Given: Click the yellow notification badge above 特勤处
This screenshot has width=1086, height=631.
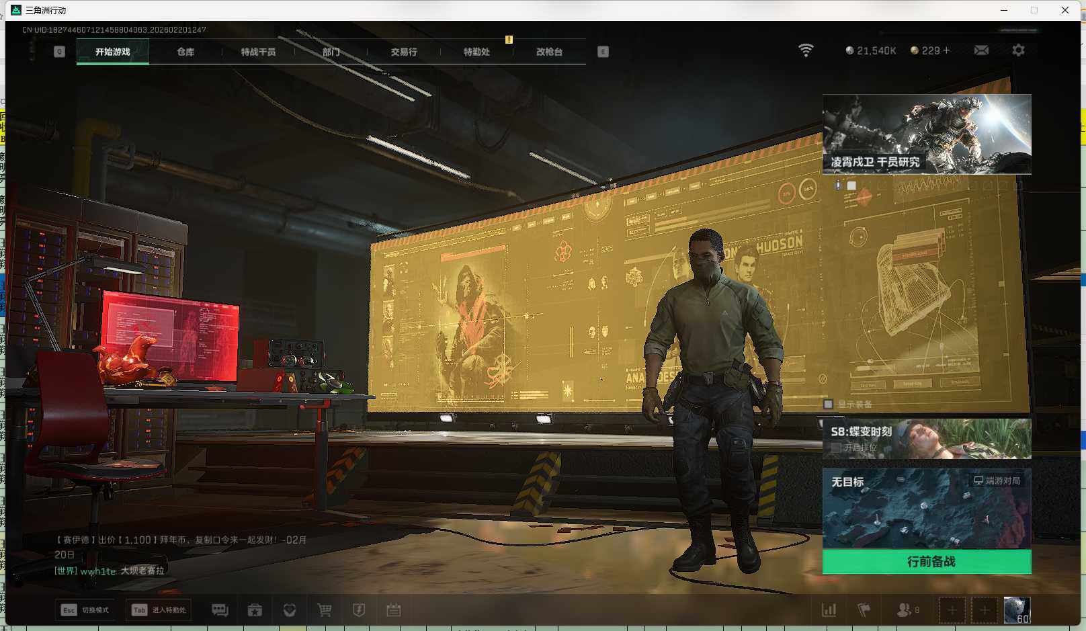Looking at the screenshot, I should 509,40.
